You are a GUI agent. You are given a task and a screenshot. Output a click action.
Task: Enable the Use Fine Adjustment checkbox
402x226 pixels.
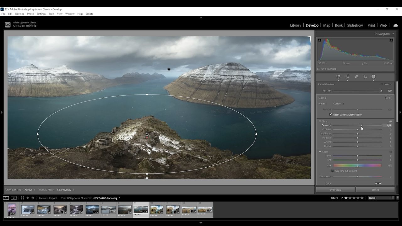(x=333, y=171)
